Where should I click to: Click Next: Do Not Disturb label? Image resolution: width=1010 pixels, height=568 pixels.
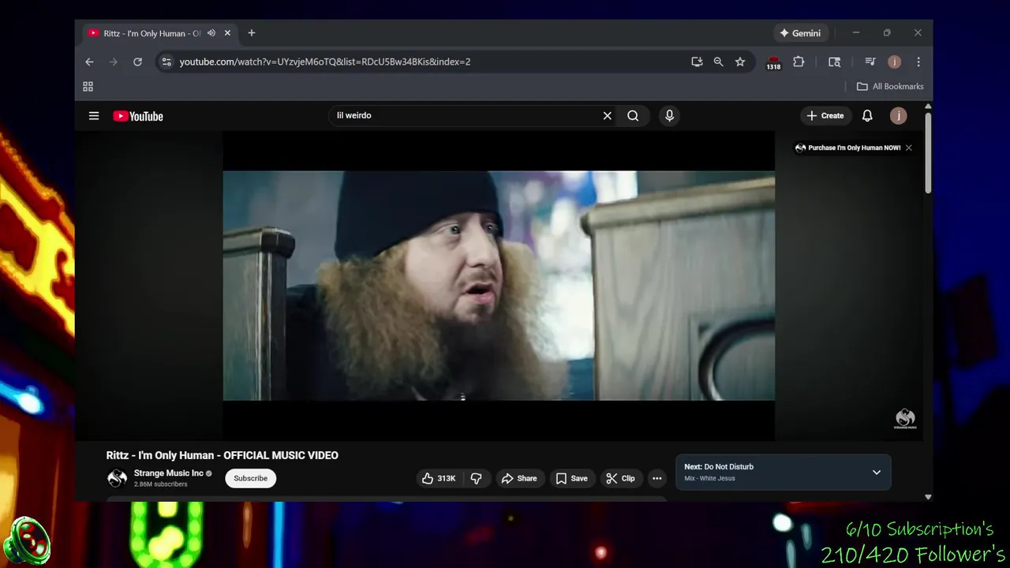click(719, 467)
